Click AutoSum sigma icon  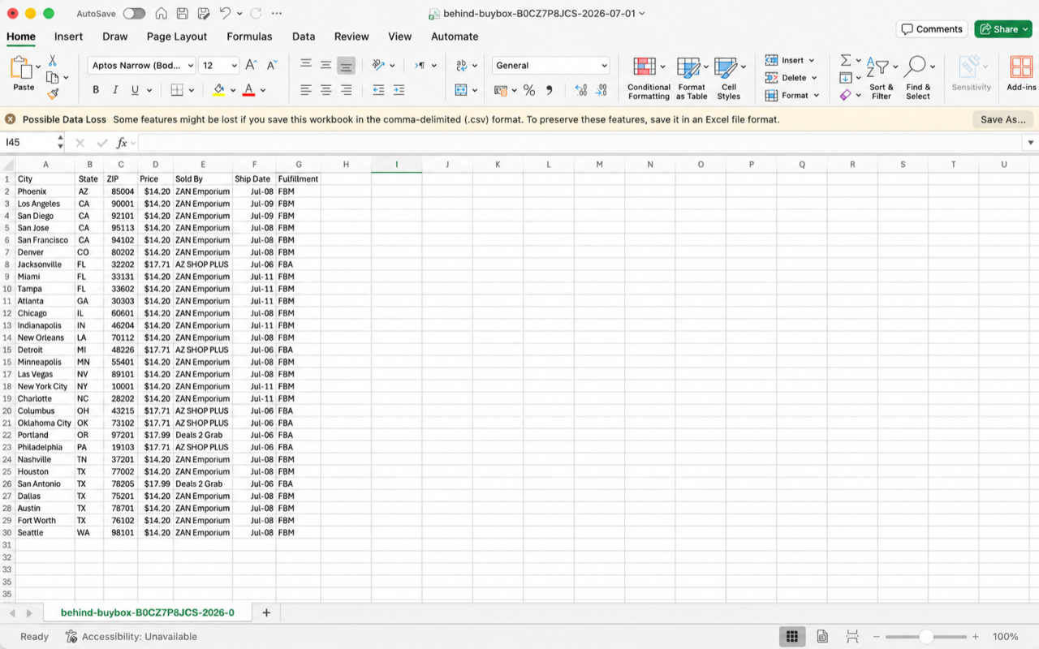(x=846, y=61)
